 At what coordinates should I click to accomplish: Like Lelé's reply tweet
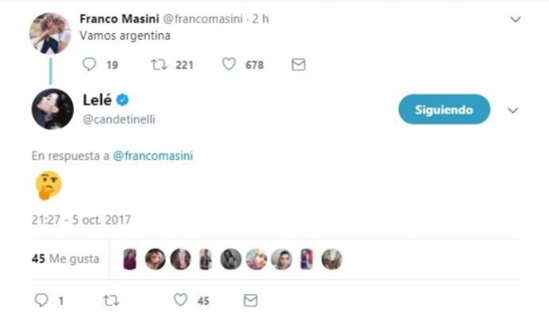pos(181,300)
